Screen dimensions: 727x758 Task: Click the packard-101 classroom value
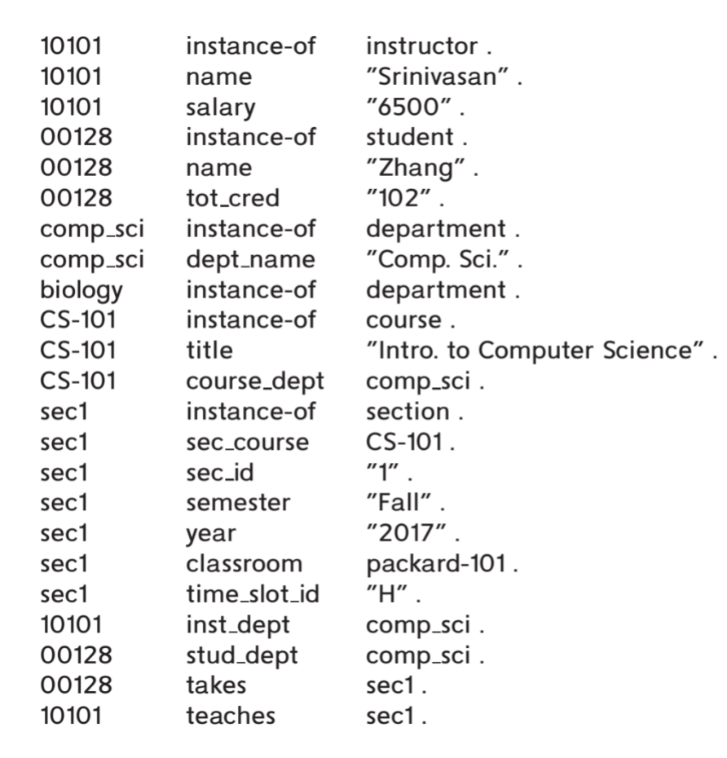tap(436, 565)
